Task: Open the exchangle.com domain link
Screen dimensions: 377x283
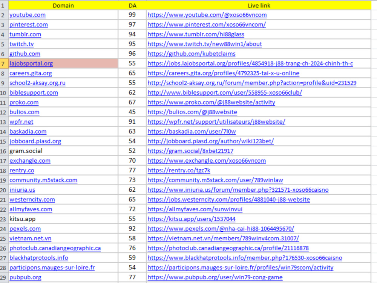Action: [30, 161]
